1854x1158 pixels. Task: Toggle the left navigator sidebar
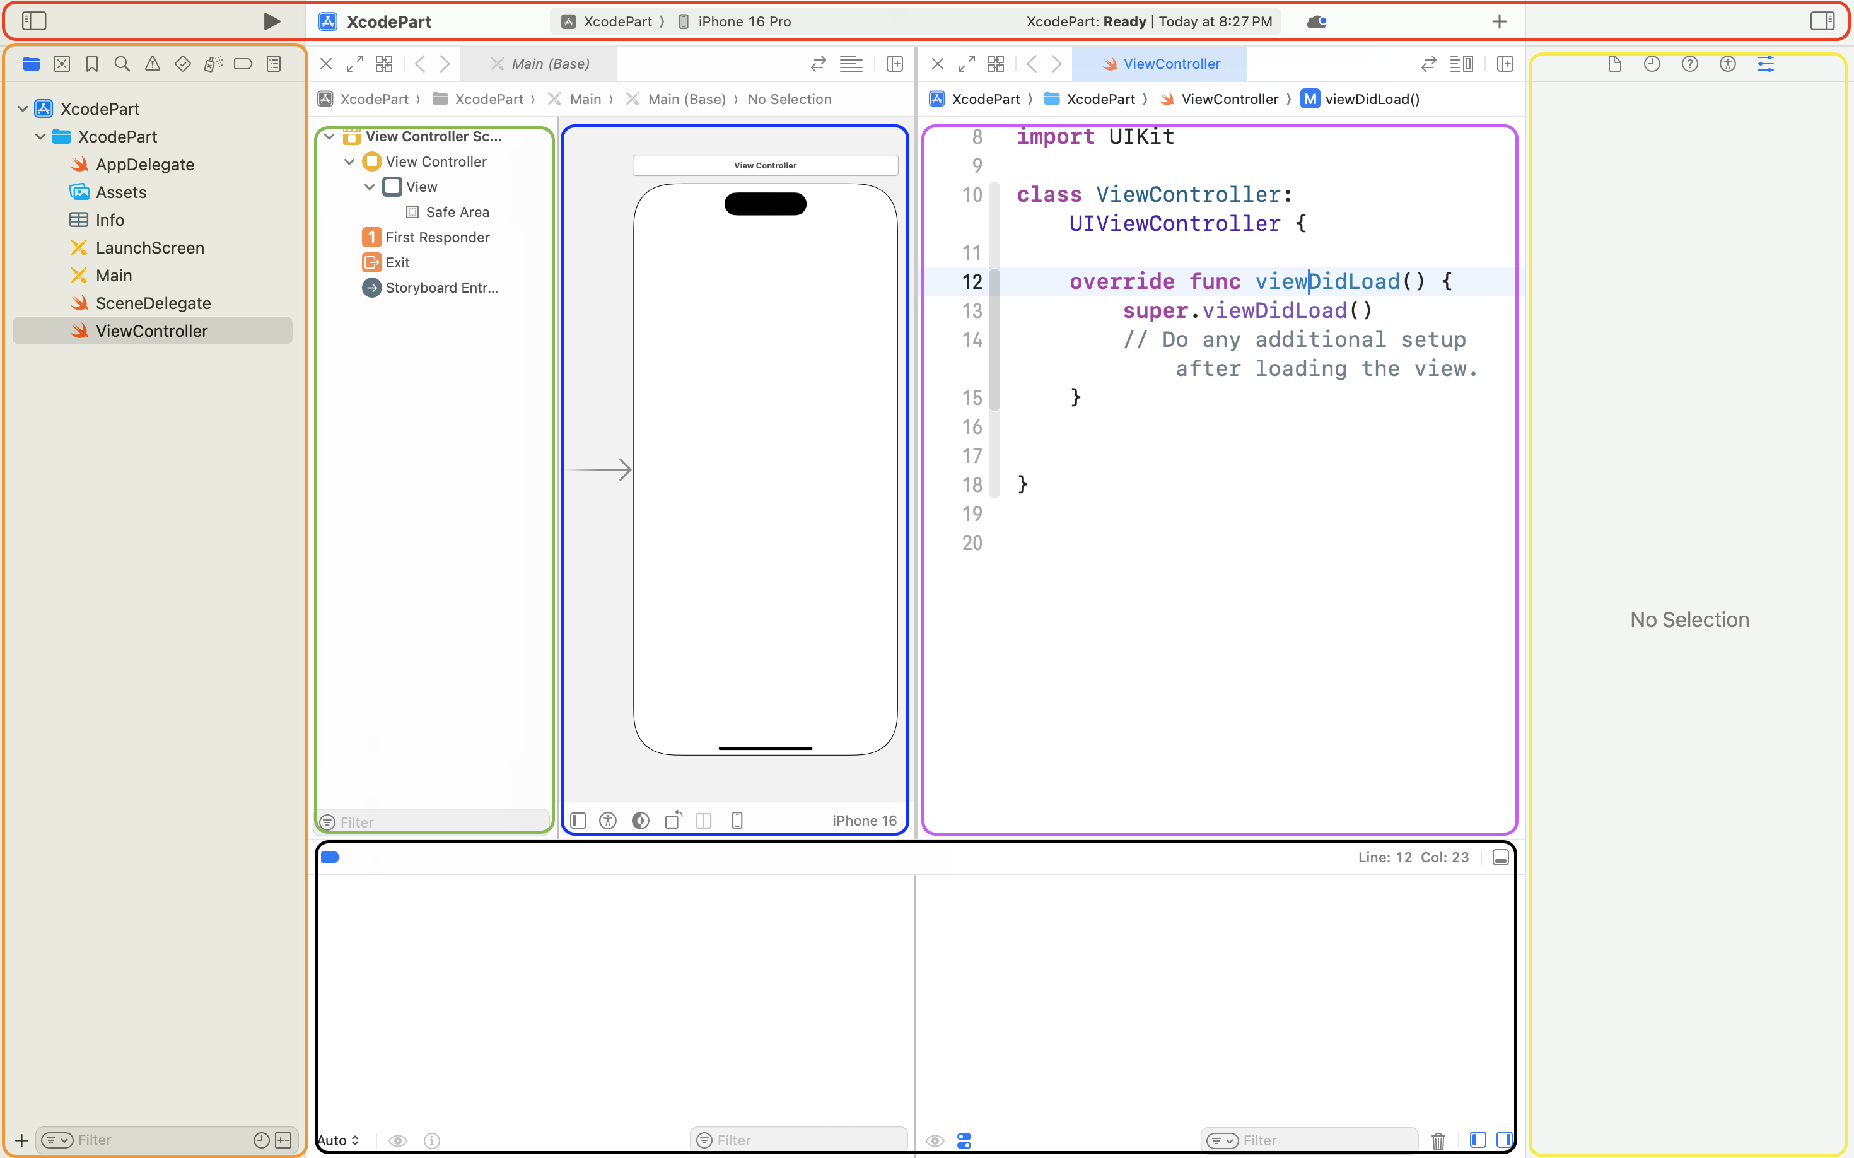(x=33, y=21)
